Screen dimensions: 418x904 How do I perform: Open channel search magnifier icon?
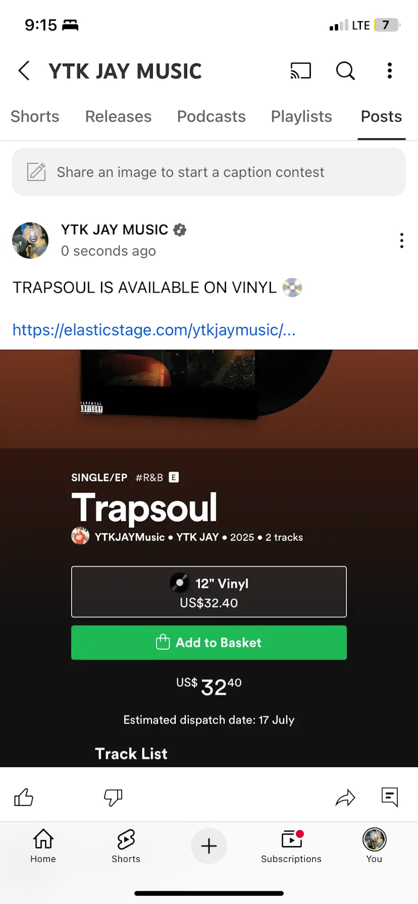pyautogui.click(x=345, y=71)
